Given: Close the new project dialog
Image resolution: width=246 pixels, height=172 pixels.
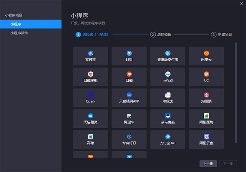Looking at the screenshot, I should click(x=241, y=3).
